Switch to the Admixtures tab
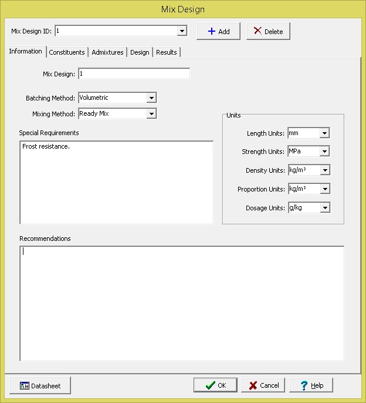366x403 pixels. point(107,52)
